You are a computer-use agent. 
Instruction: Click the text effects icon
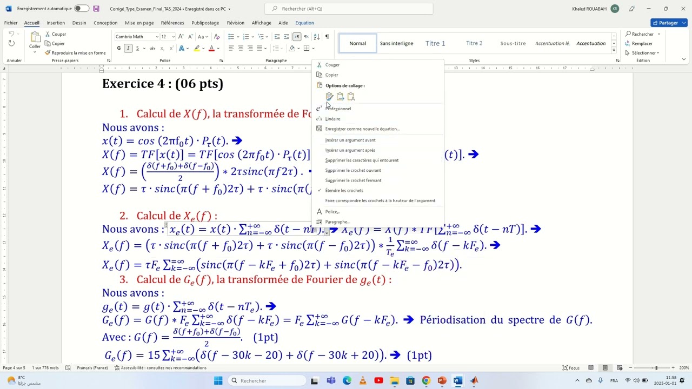click(182, 48)
